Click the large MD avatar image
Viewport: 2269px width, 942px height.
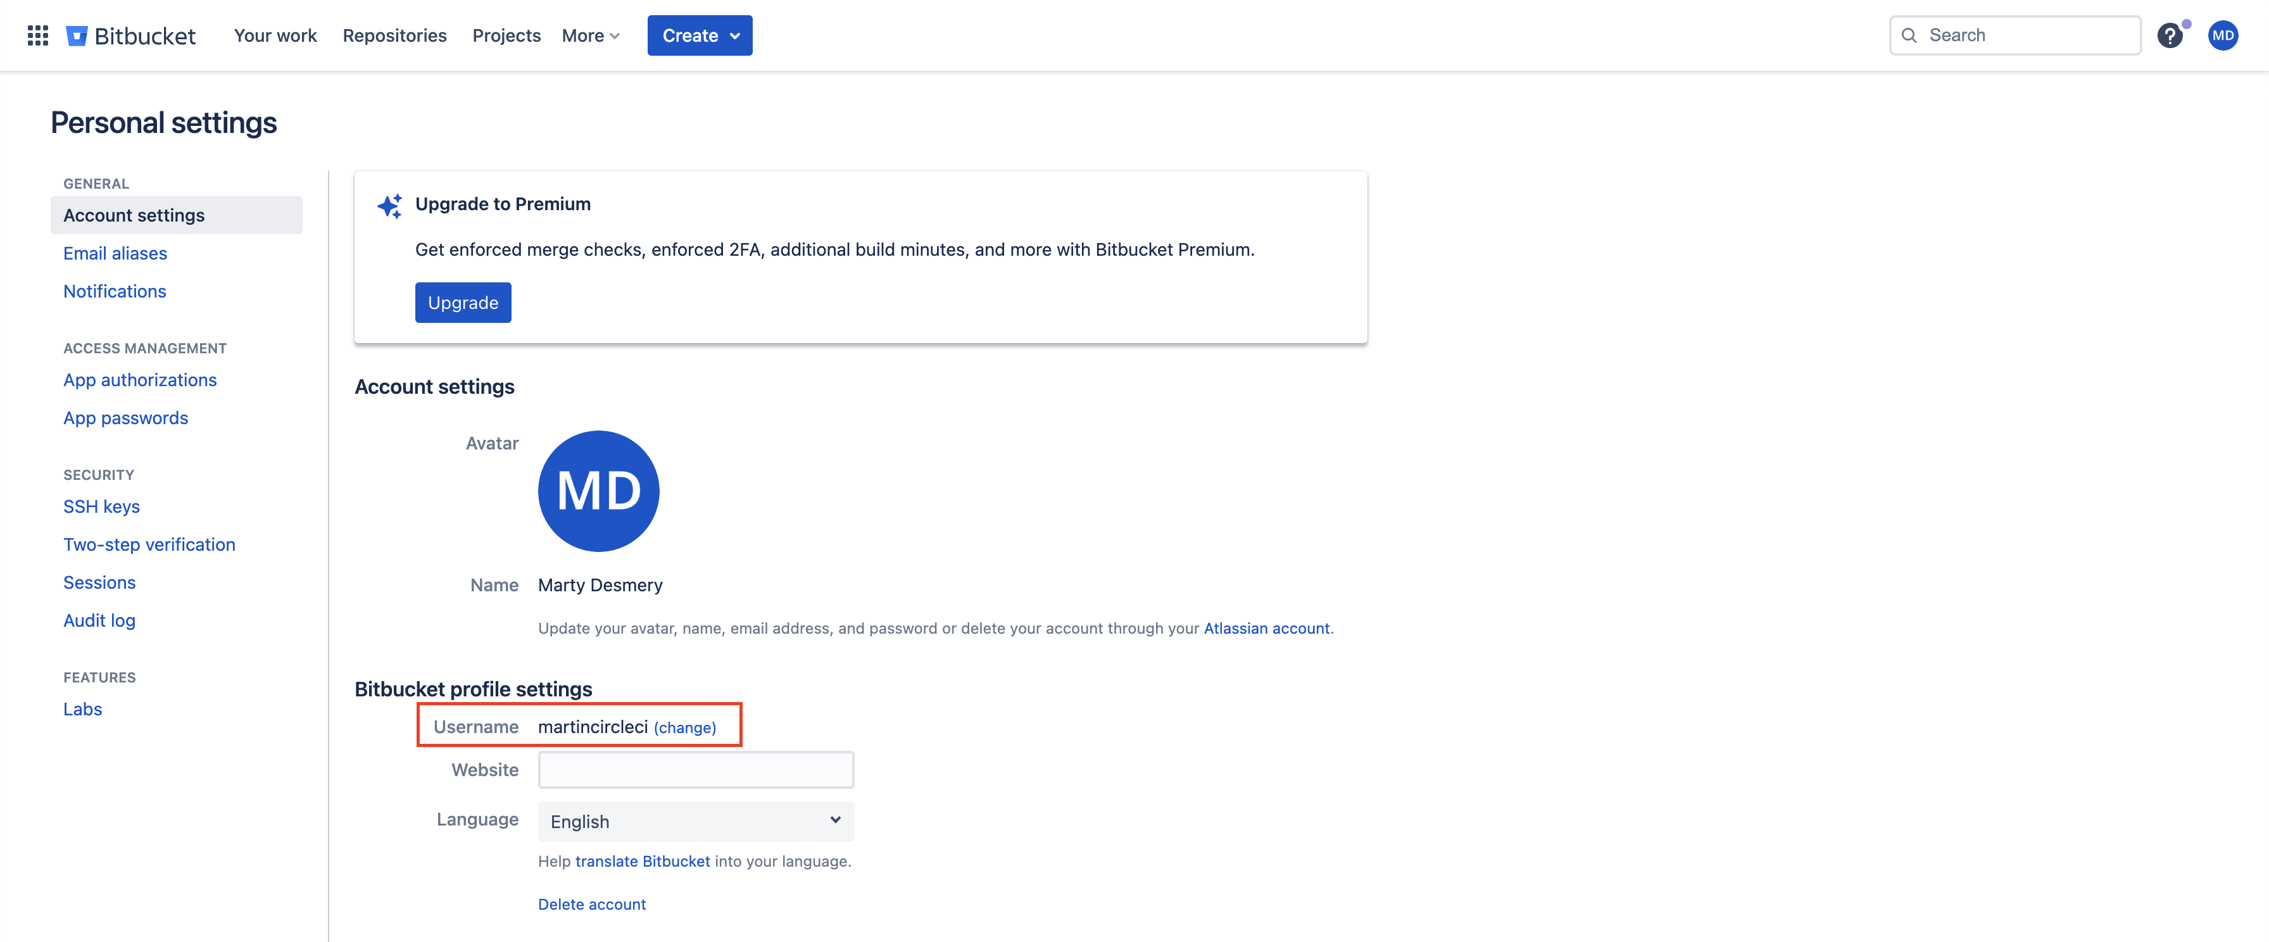(599, 491)
